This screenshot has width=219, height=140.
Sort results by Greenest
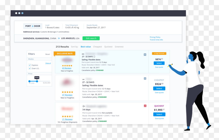[x=119, y=47]
